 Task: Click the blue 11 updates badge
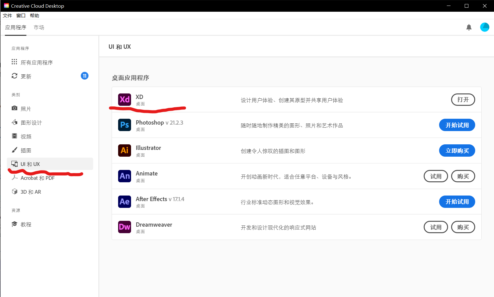tap(84, 76)
